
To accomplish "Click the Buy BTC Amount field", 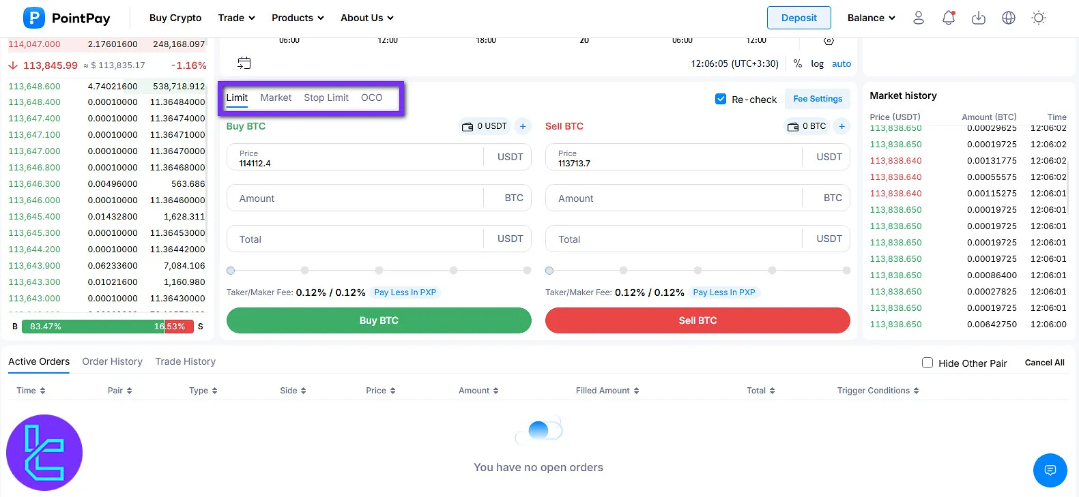I will click(379, 198).
